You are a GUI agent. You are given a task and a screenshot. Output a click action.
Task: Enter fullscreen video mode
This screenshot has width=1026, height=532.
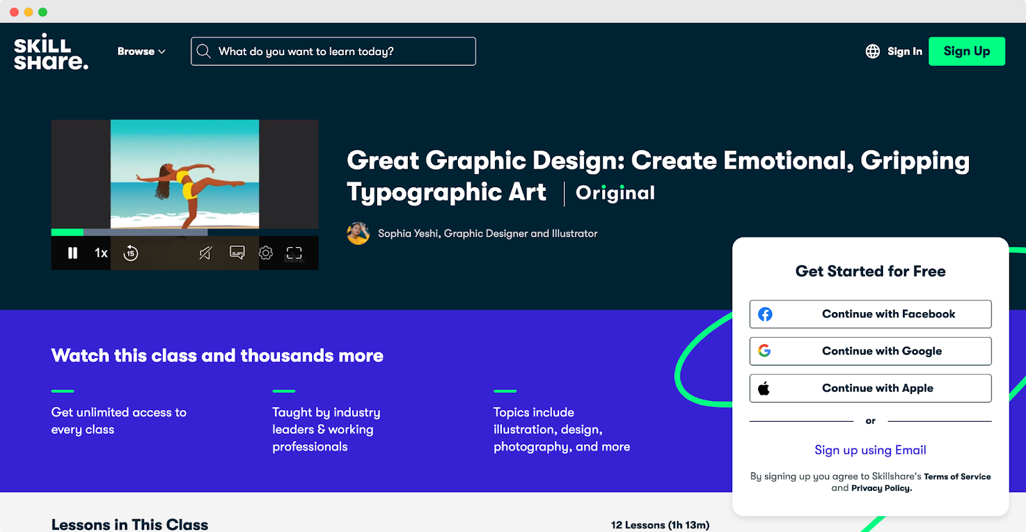tap(294, 253)
